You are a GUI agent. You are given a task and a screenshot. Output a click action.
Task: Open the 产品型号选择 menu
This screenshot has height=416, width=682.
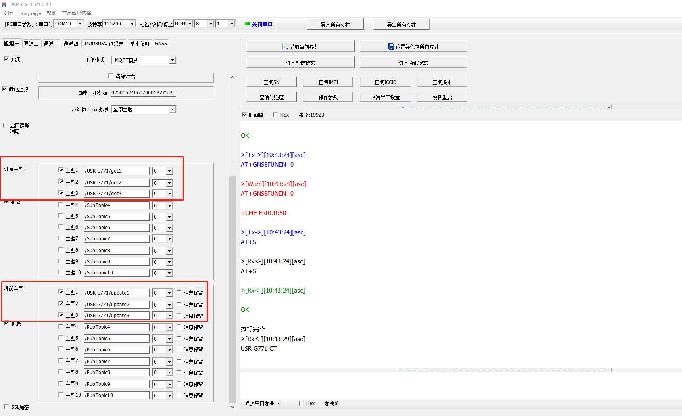tap(77, 13)
